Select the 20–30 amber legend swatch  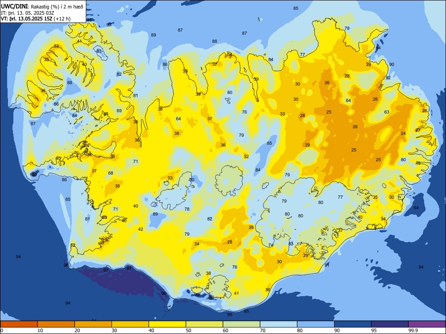point(93,324)
